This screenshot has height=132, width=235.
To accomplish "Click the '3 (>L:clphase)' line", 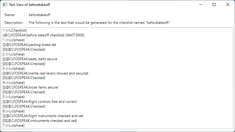I will 14,69.
